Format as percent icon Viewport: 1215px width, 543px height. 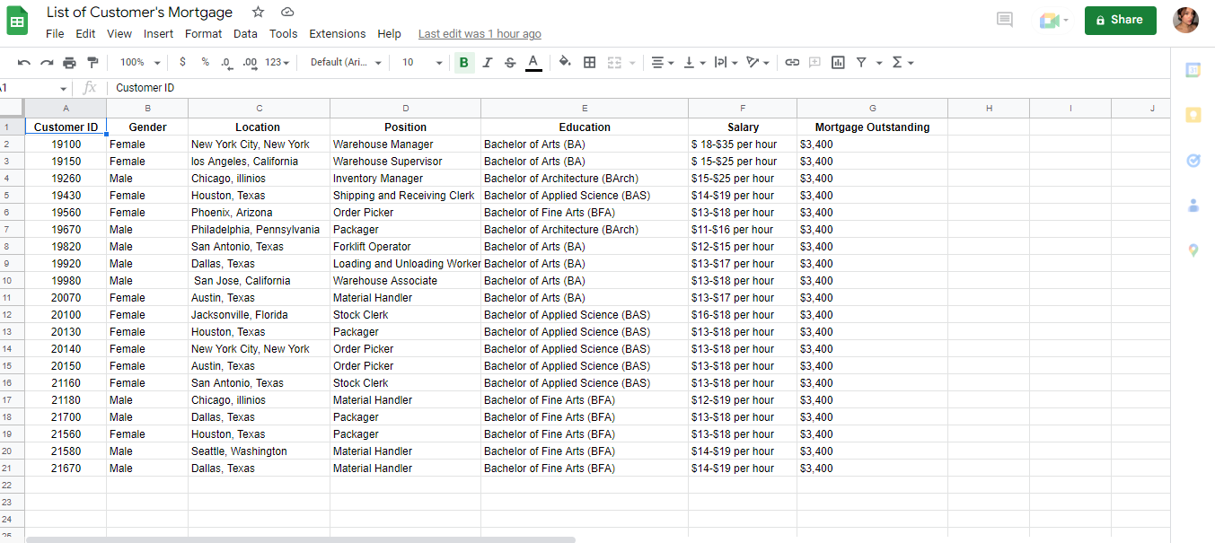(x=205, y=62)
